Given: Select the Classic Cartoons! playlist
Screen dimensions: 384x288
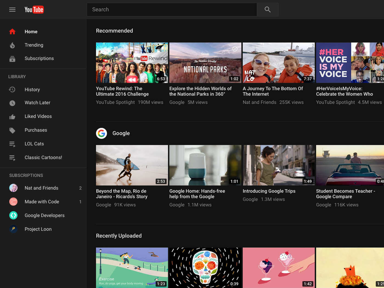Looking at the screenshot, I should 43,157.
